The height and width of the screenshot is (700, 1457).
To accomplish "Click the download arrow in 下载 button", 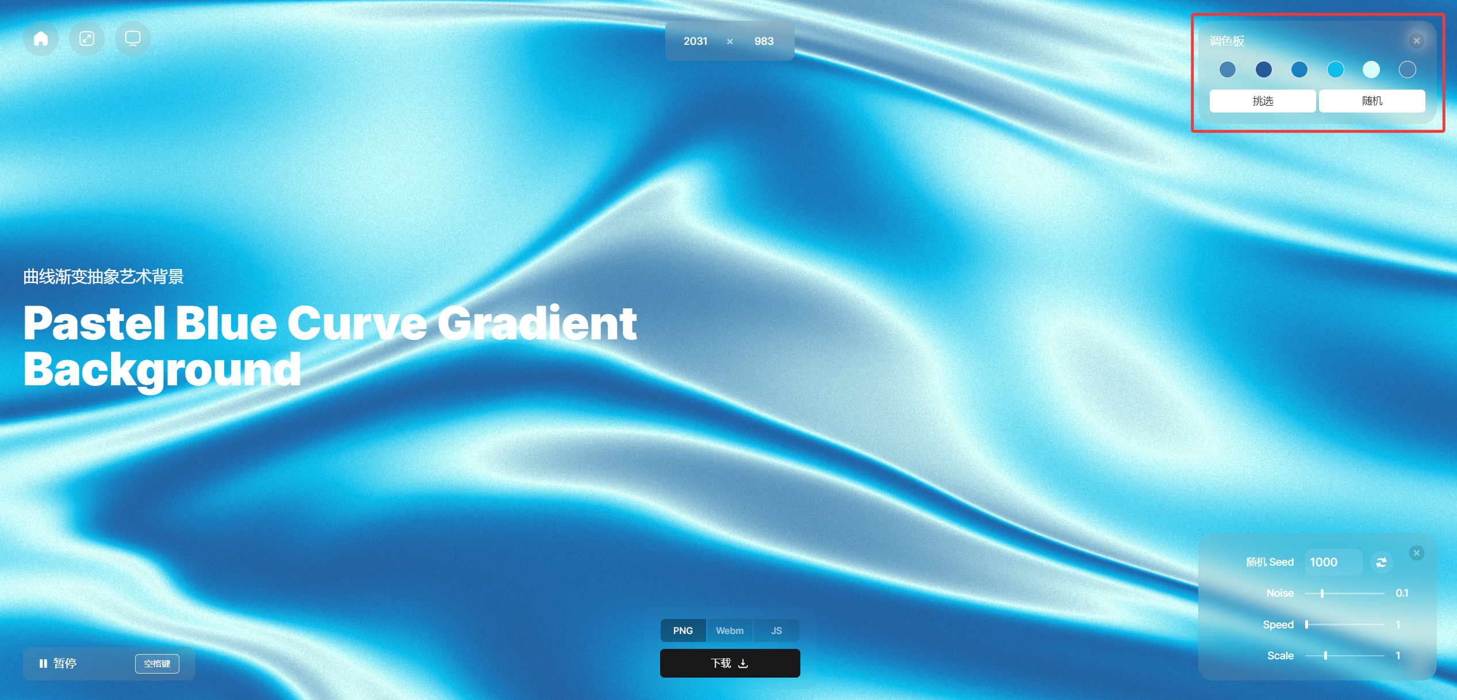I will [743, 663].
